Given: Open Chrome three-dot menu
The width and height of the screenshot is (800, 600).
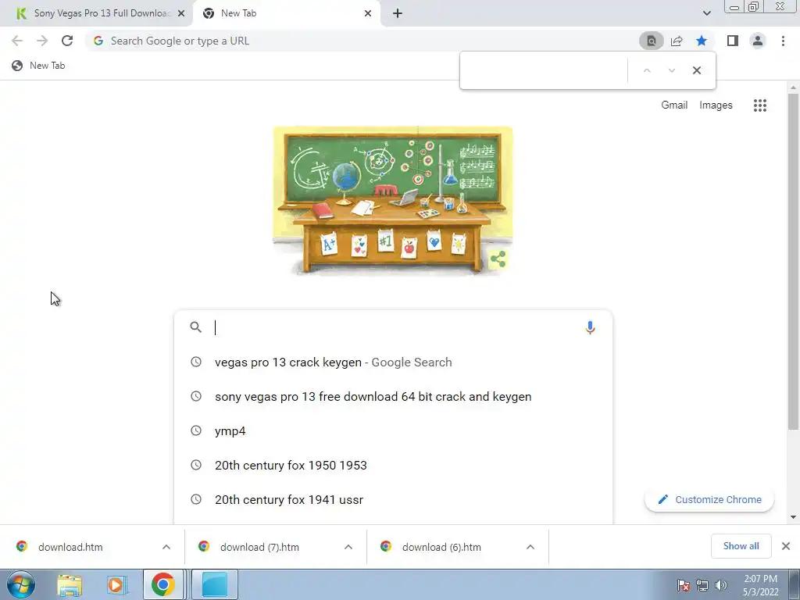Looking at the screenshot, I should 783,41.
